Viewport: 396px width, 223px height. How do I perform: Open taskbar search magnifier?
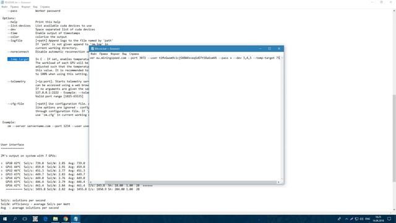pos(15,219)
